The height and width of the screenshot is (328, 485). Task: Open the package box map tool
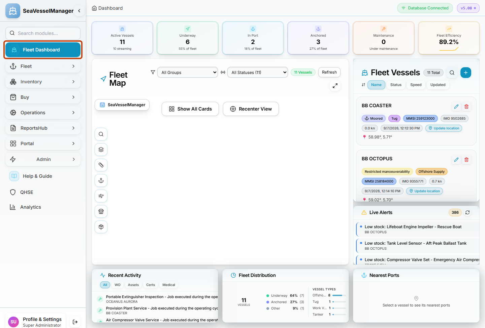(101, 227)
